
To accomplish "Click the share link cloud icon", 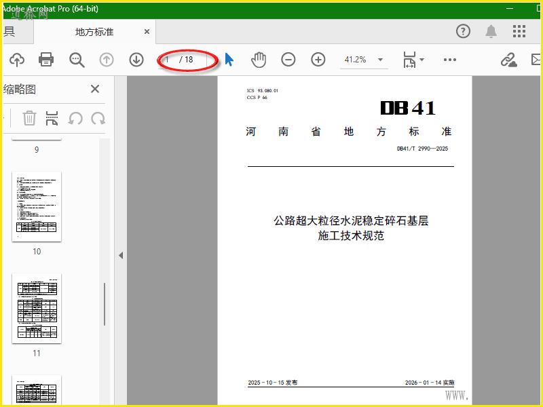I will tap(508, 60).
